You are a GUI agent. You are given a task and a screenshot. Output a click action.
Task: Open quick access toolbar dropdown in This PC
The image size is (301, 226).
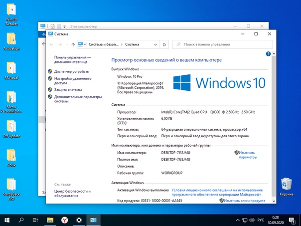pos(64,26)
